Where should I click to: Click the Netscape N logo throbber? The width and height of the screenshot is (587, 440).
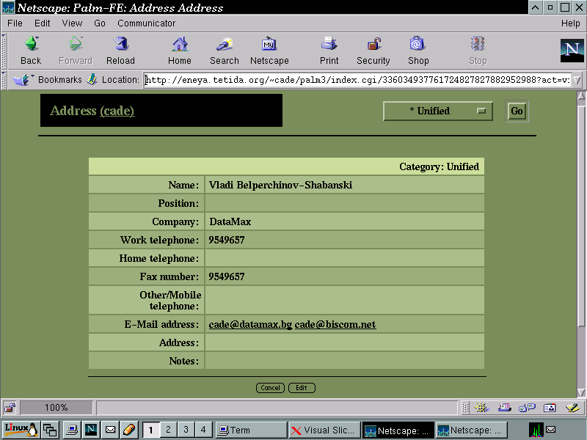[572, 51]
